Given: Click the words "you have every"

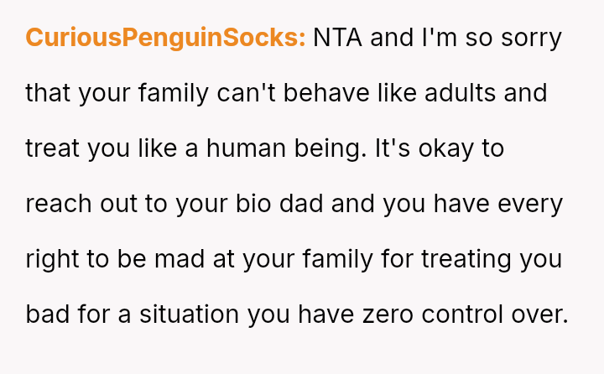Looking at the screenshot, I should click(x=472, y=203).
